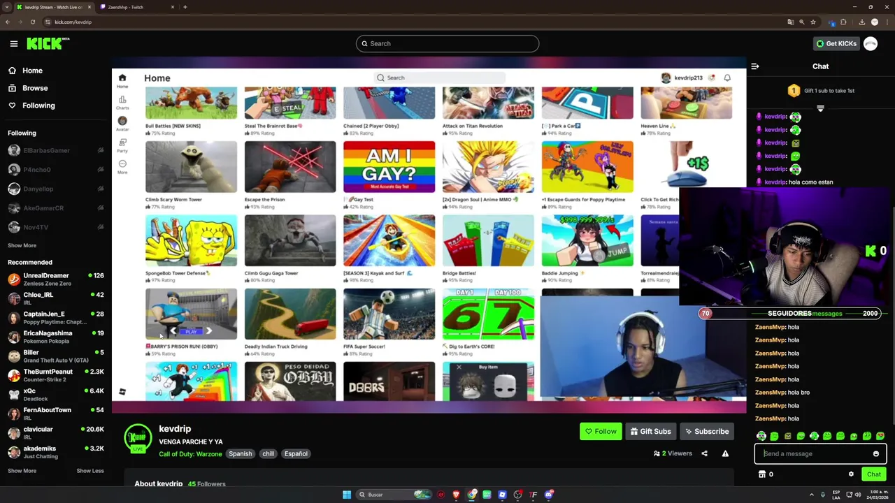Click the Get KICKs button
The image size is (895, 503).
(836, 43)
